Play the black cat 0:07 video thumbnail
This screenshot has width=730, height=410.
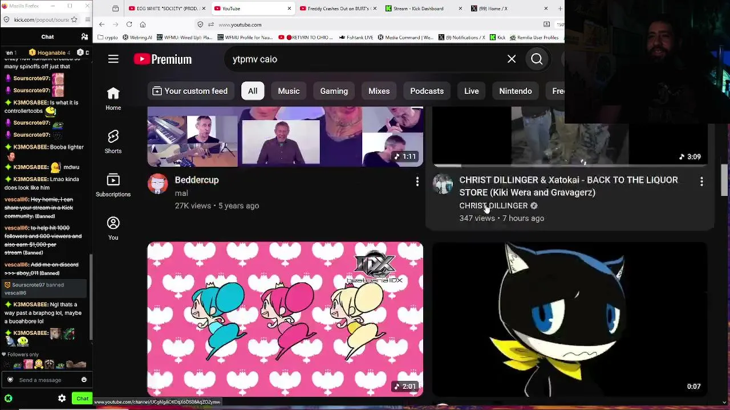570,319
